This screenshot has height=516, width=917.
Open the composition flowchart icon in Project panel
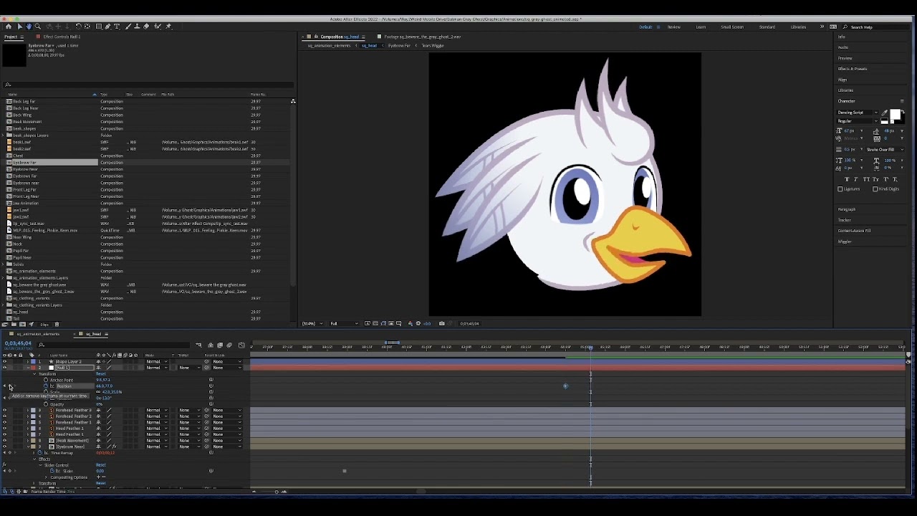[x=293, y=102]
